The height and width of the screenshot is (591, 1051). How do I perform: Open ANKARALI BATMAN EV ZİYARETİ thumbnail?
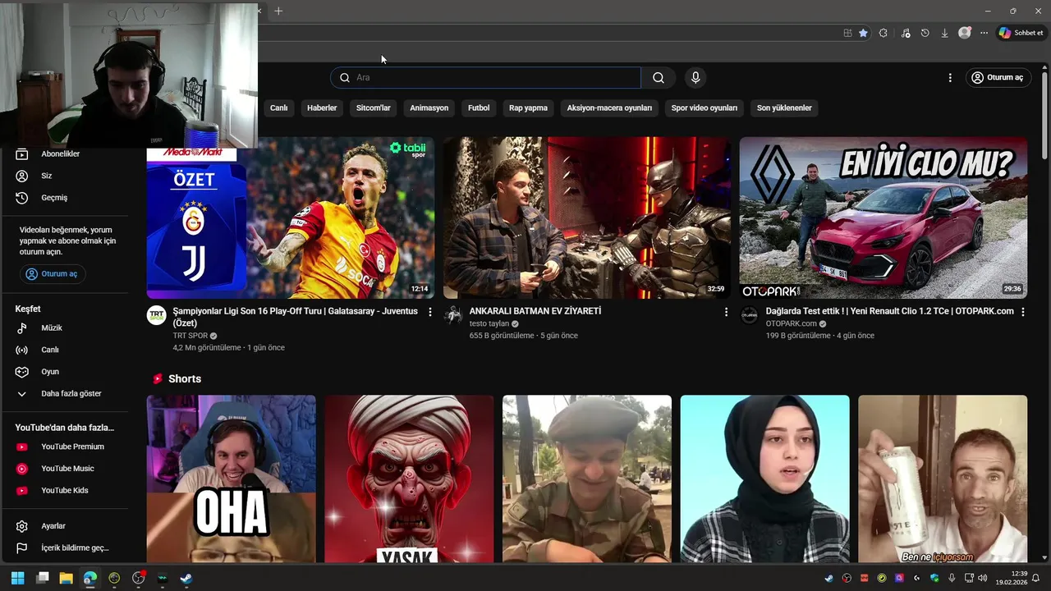pyautogui.click(x=586, y=218)
